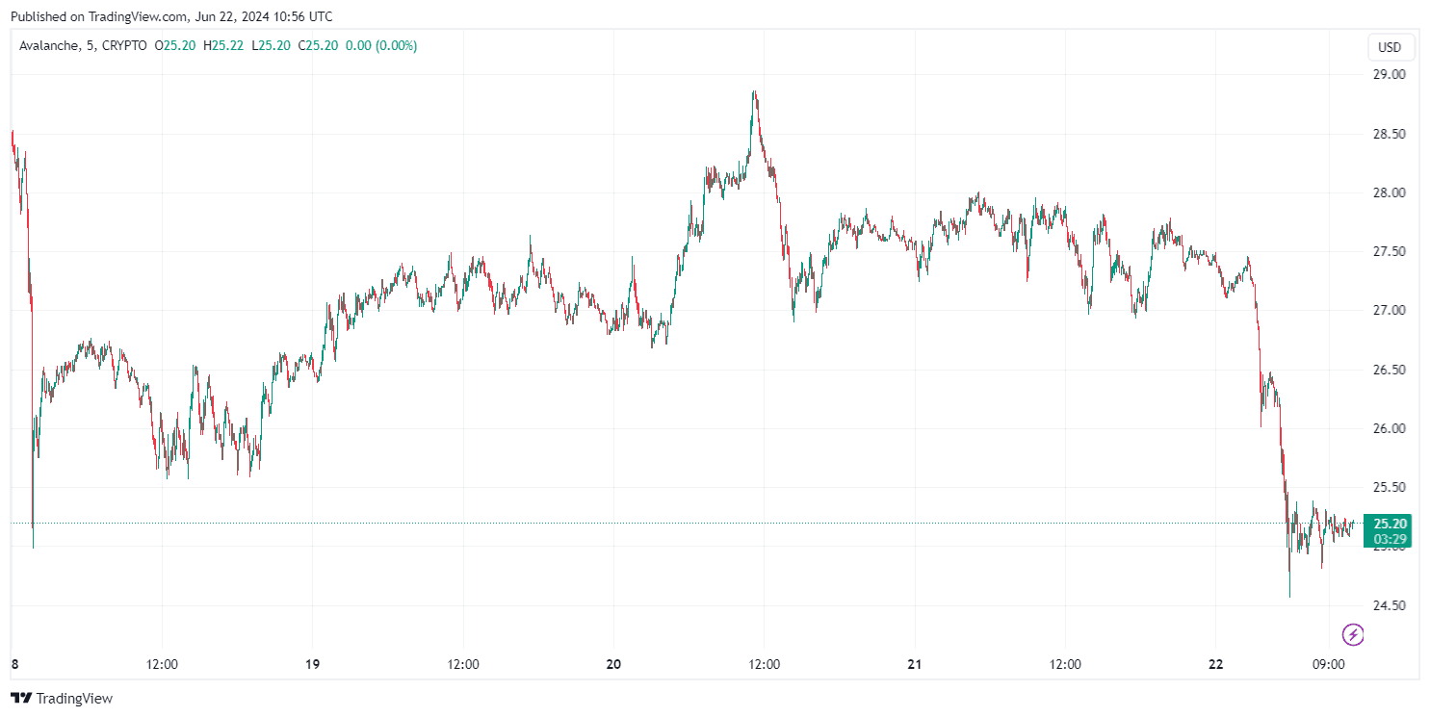The height and width of the screenshot is (717, 1430).
Task: Click the TradingView logo link
Action: 62,698
